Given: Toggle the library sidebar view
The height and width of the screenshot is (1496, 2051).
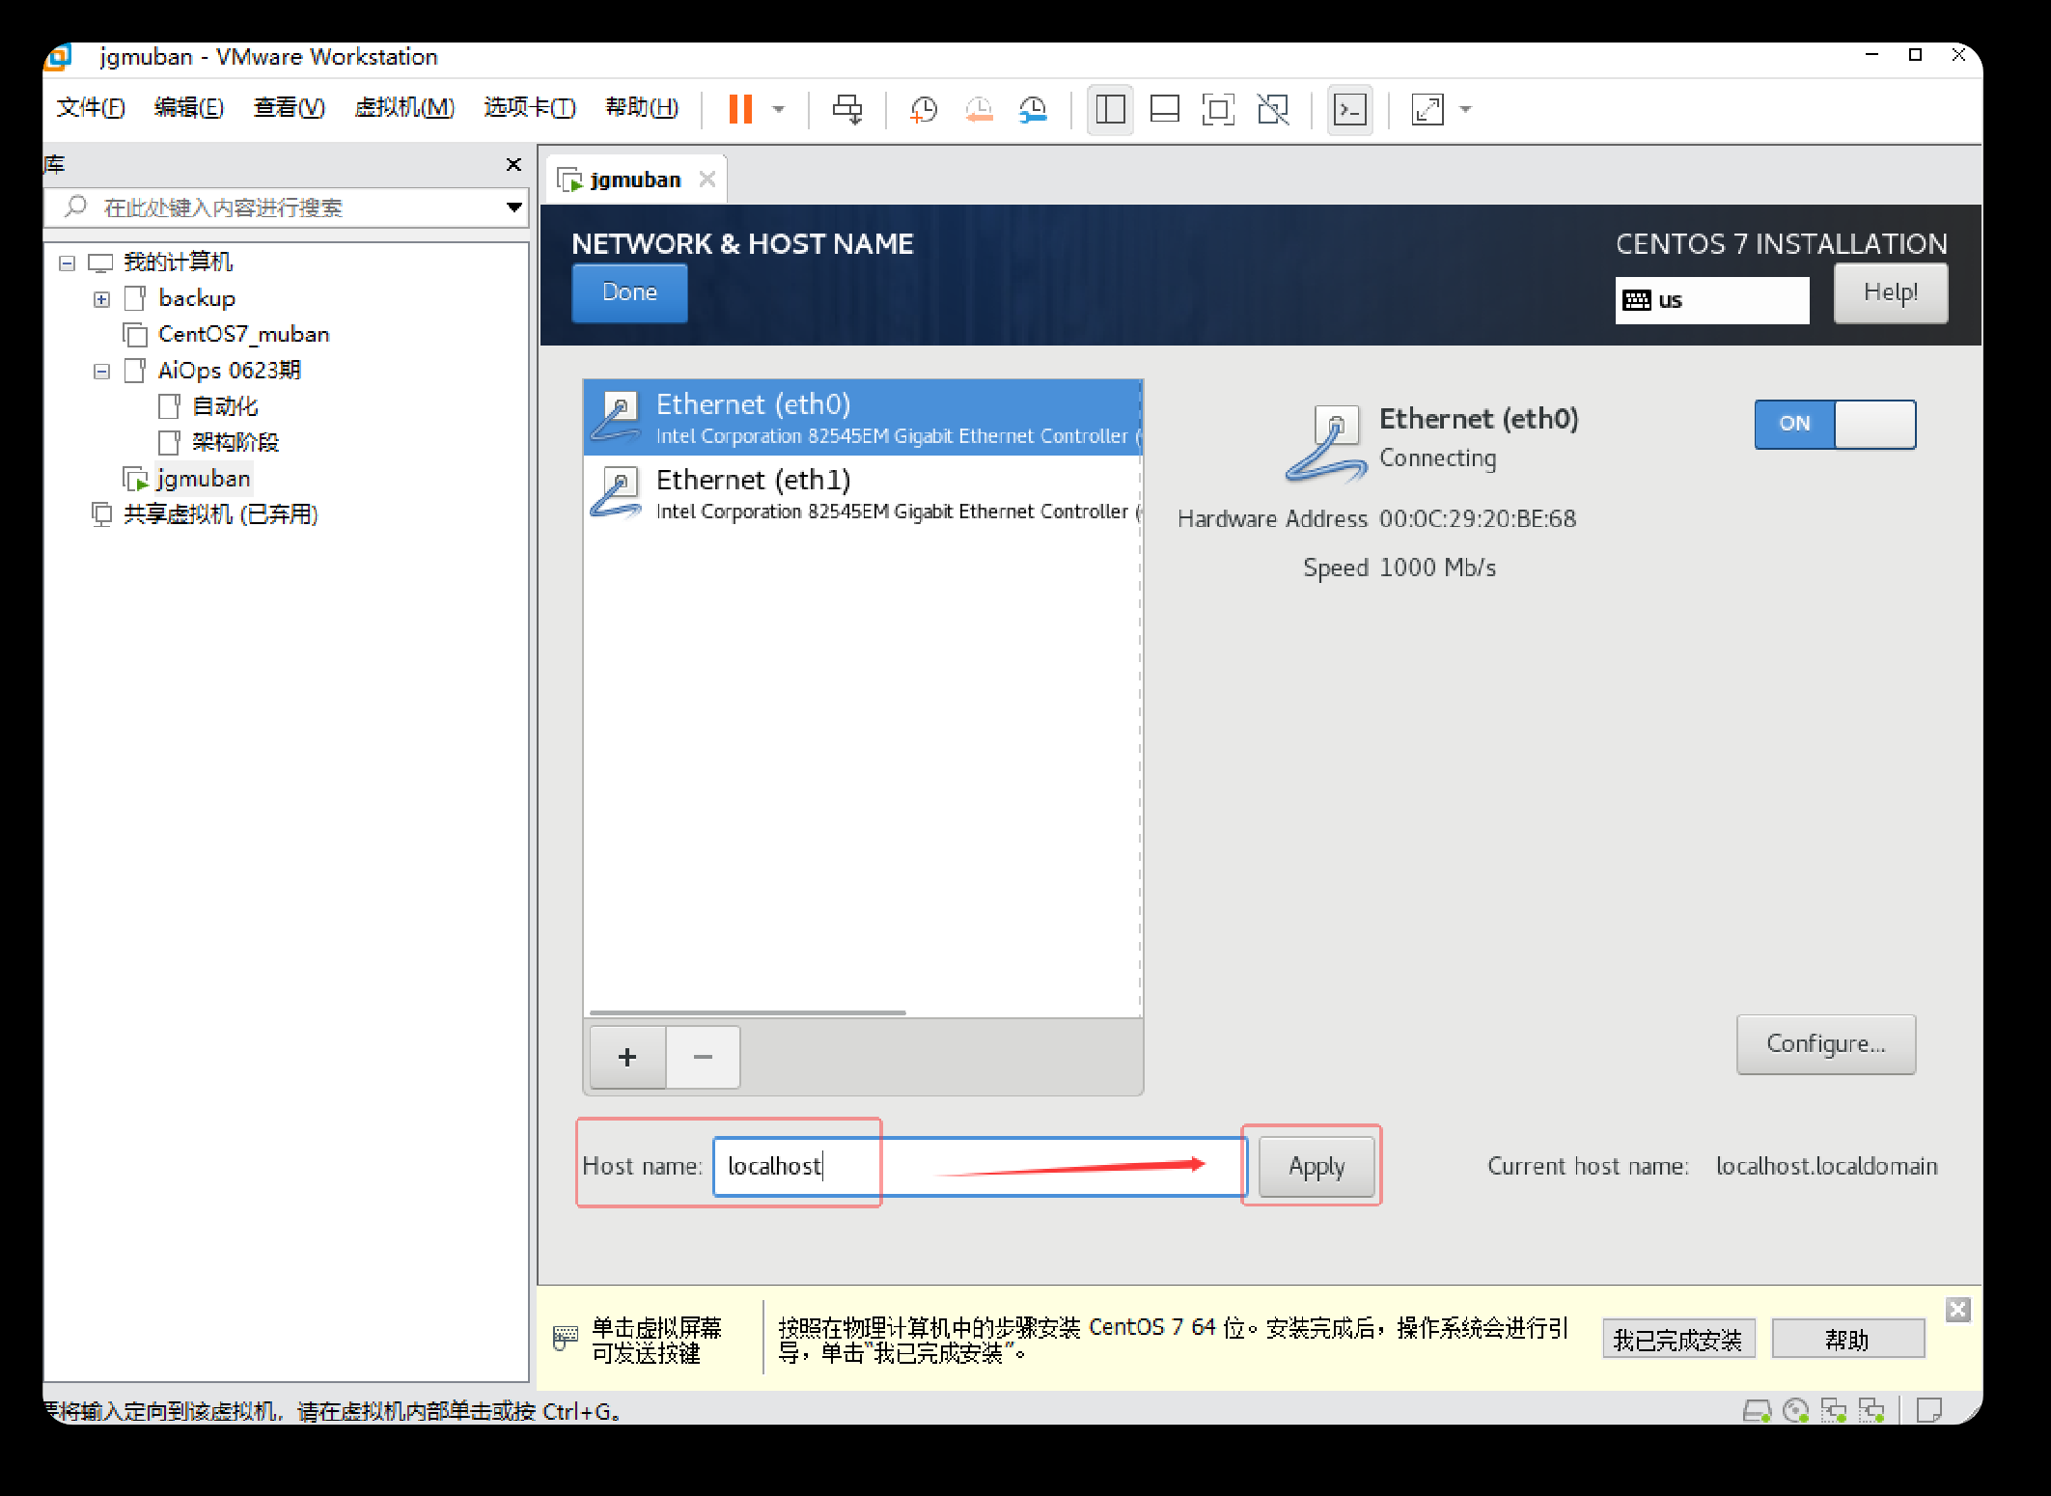Looking at the screenshot, I should (x=1110, y=109).
